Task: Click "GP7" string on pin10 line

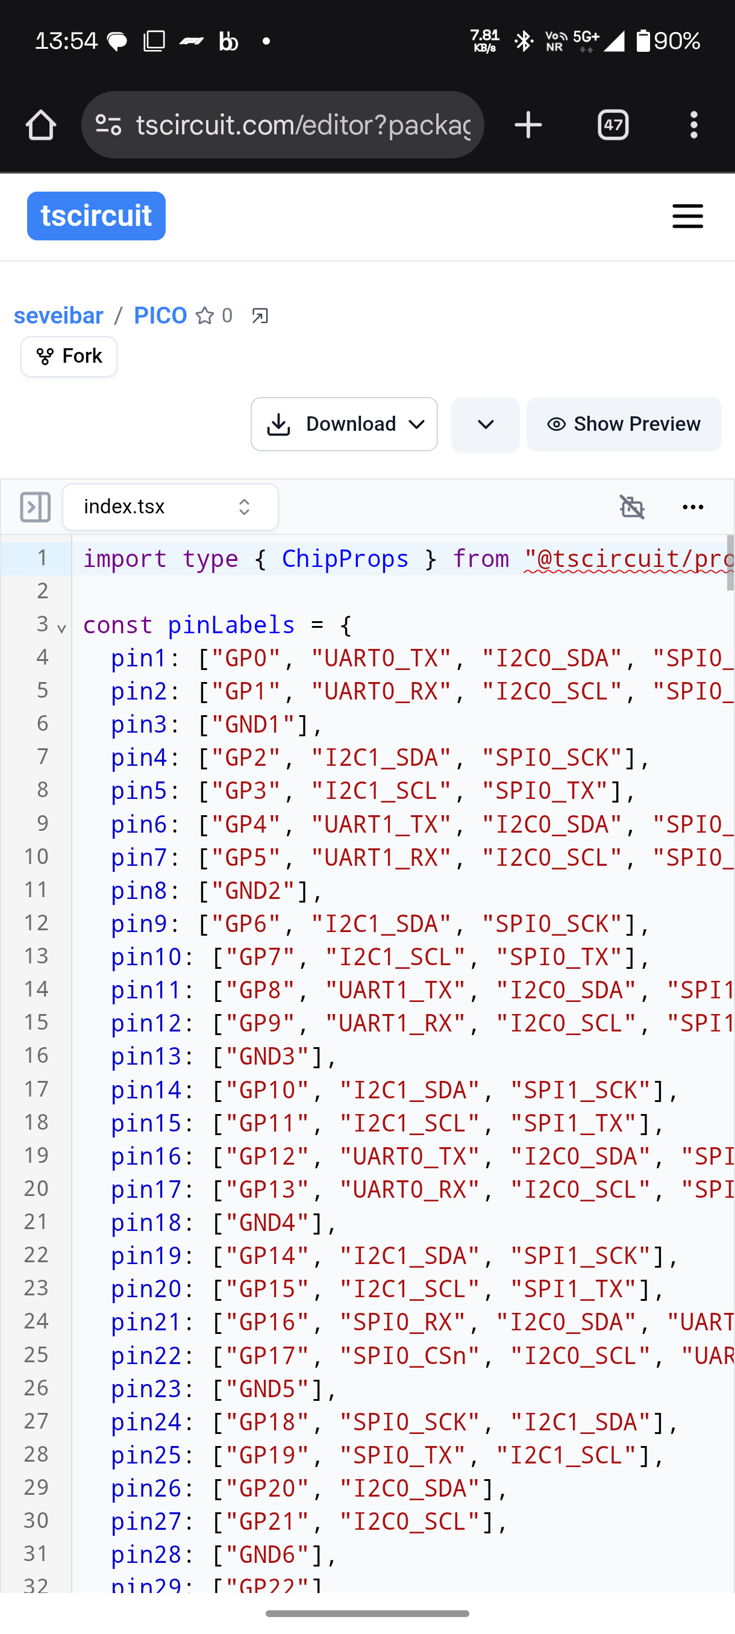Action: click(260, 957)
